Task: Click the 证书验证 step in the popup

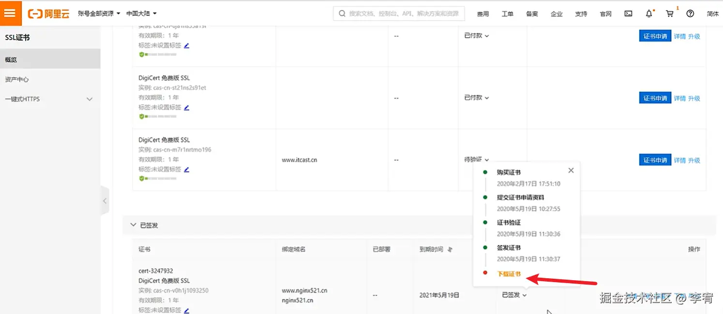Action: coord(509,223)
